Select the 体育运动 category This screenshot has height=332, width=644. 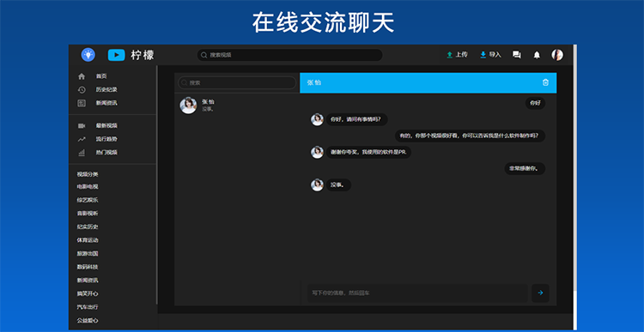tap(88, 240)
